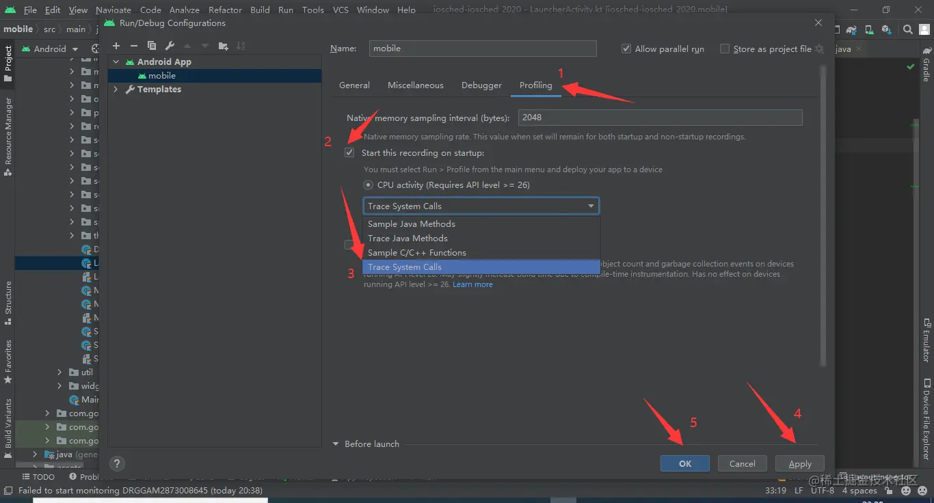Switch to the Miscellaneous tab
934x503 pixels.
415,85
